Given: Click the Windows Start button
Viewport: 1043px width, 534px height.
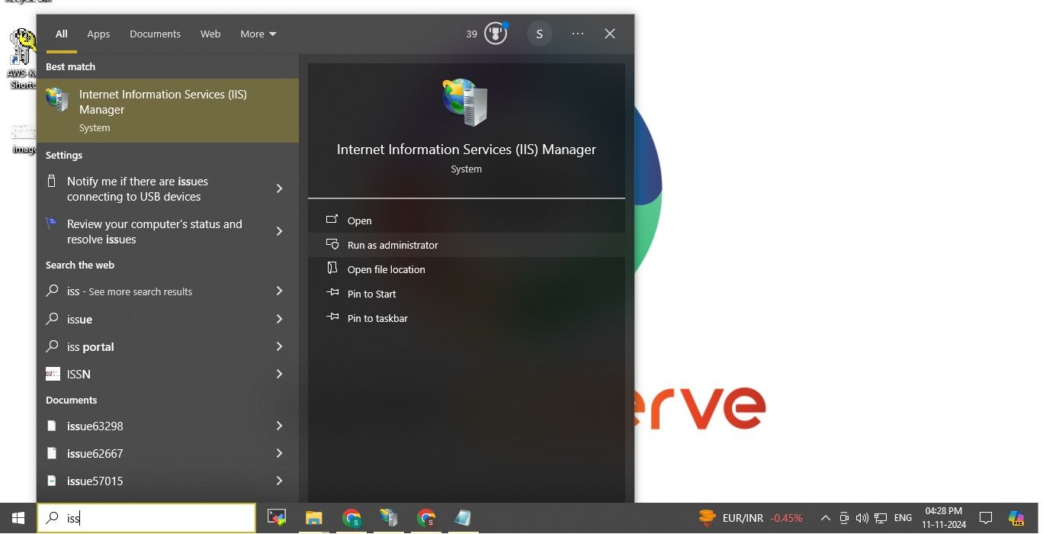Looking at the screenshot, I should pos(17,518).
